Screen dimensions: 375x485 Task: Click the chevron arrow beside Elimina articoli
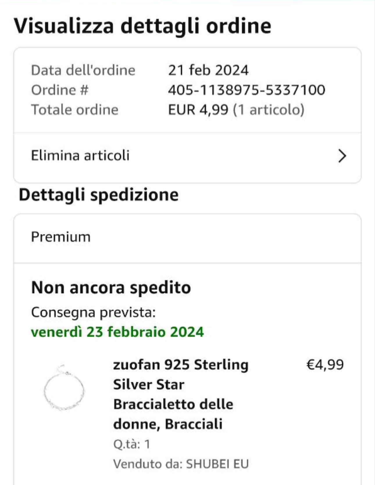click(342, 156)
